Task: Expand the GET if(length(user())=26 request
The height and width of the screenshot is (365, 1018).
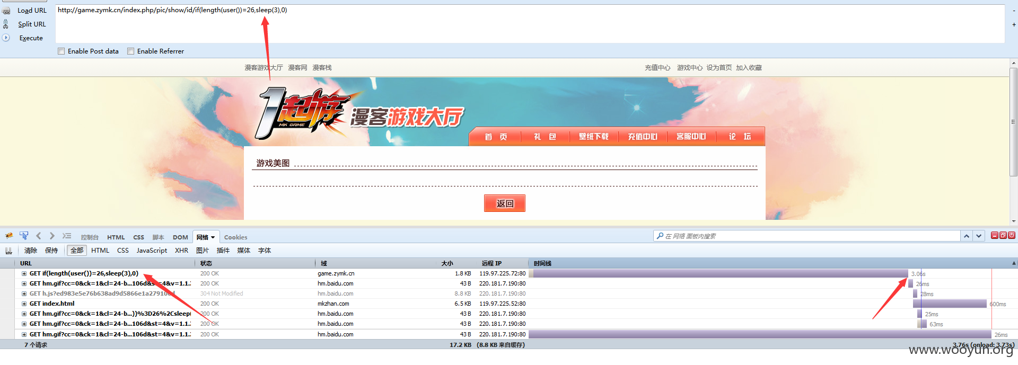Action: (24, 274)
